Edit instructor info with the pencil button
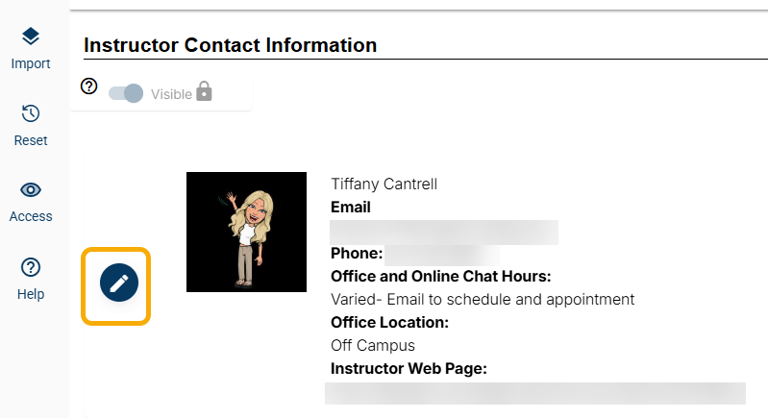 pyautogui.click(x=119, y=283)
